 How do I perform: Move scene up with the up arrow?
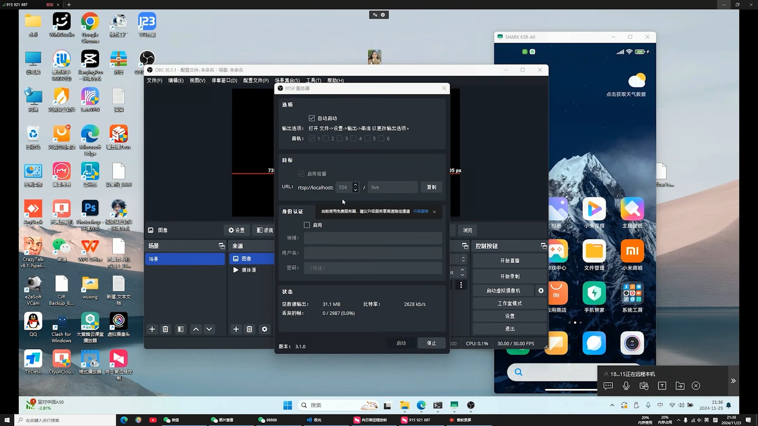coord(196,329)
